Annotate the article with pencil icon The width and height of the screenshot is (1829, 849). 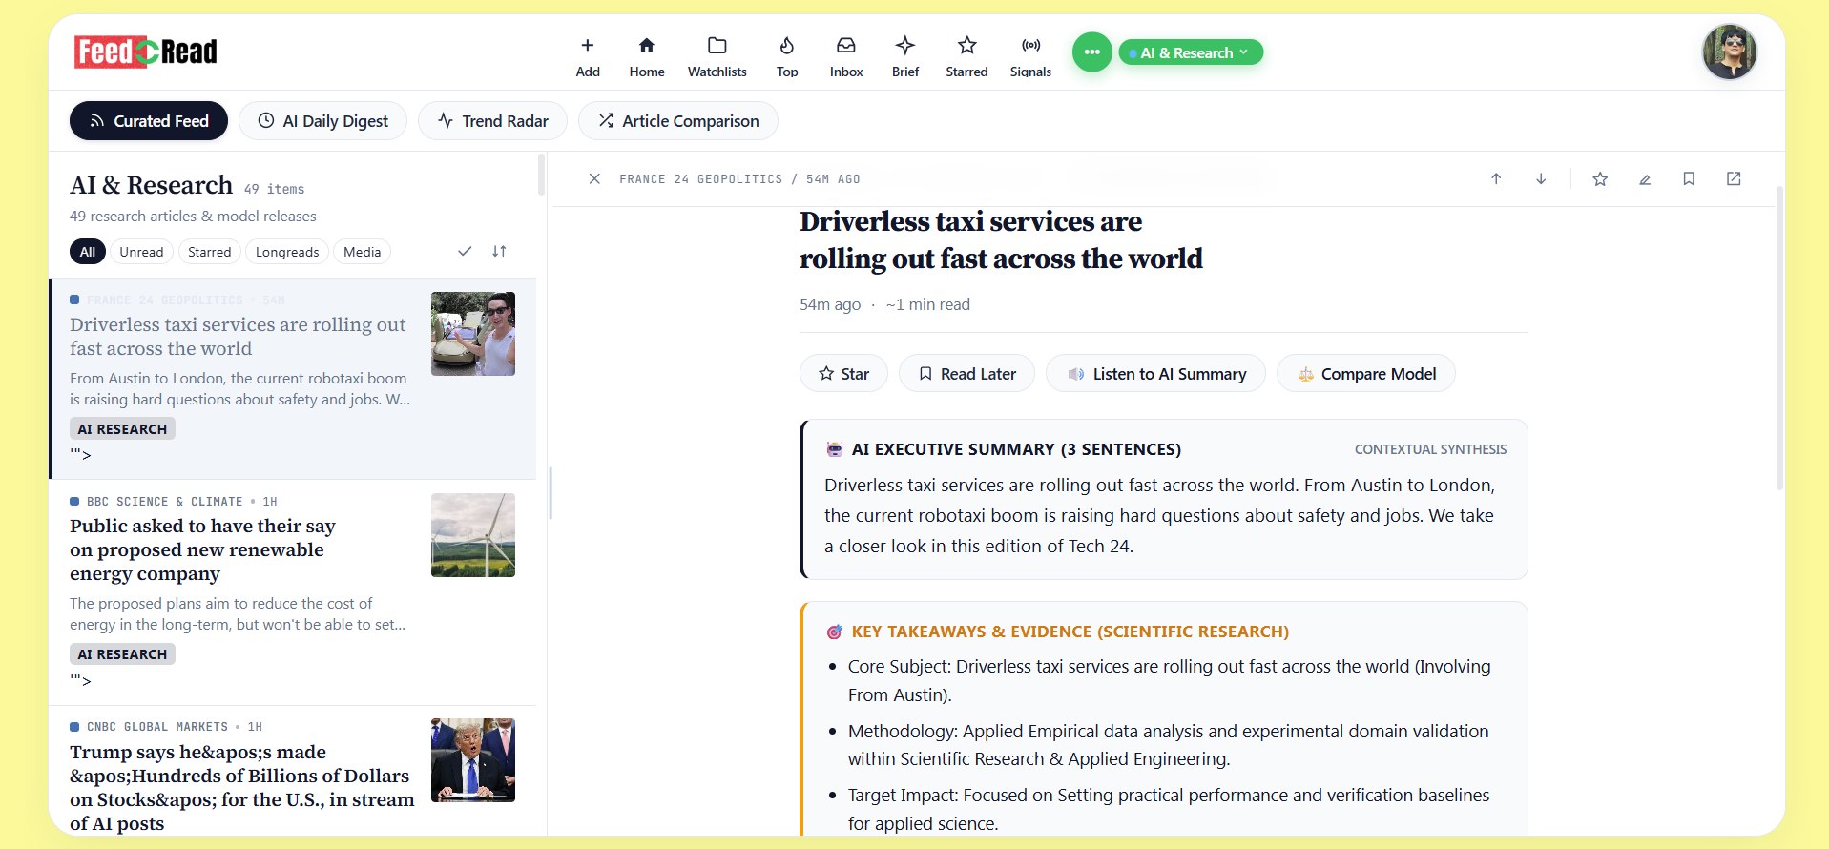click(x=1645, y=179)
